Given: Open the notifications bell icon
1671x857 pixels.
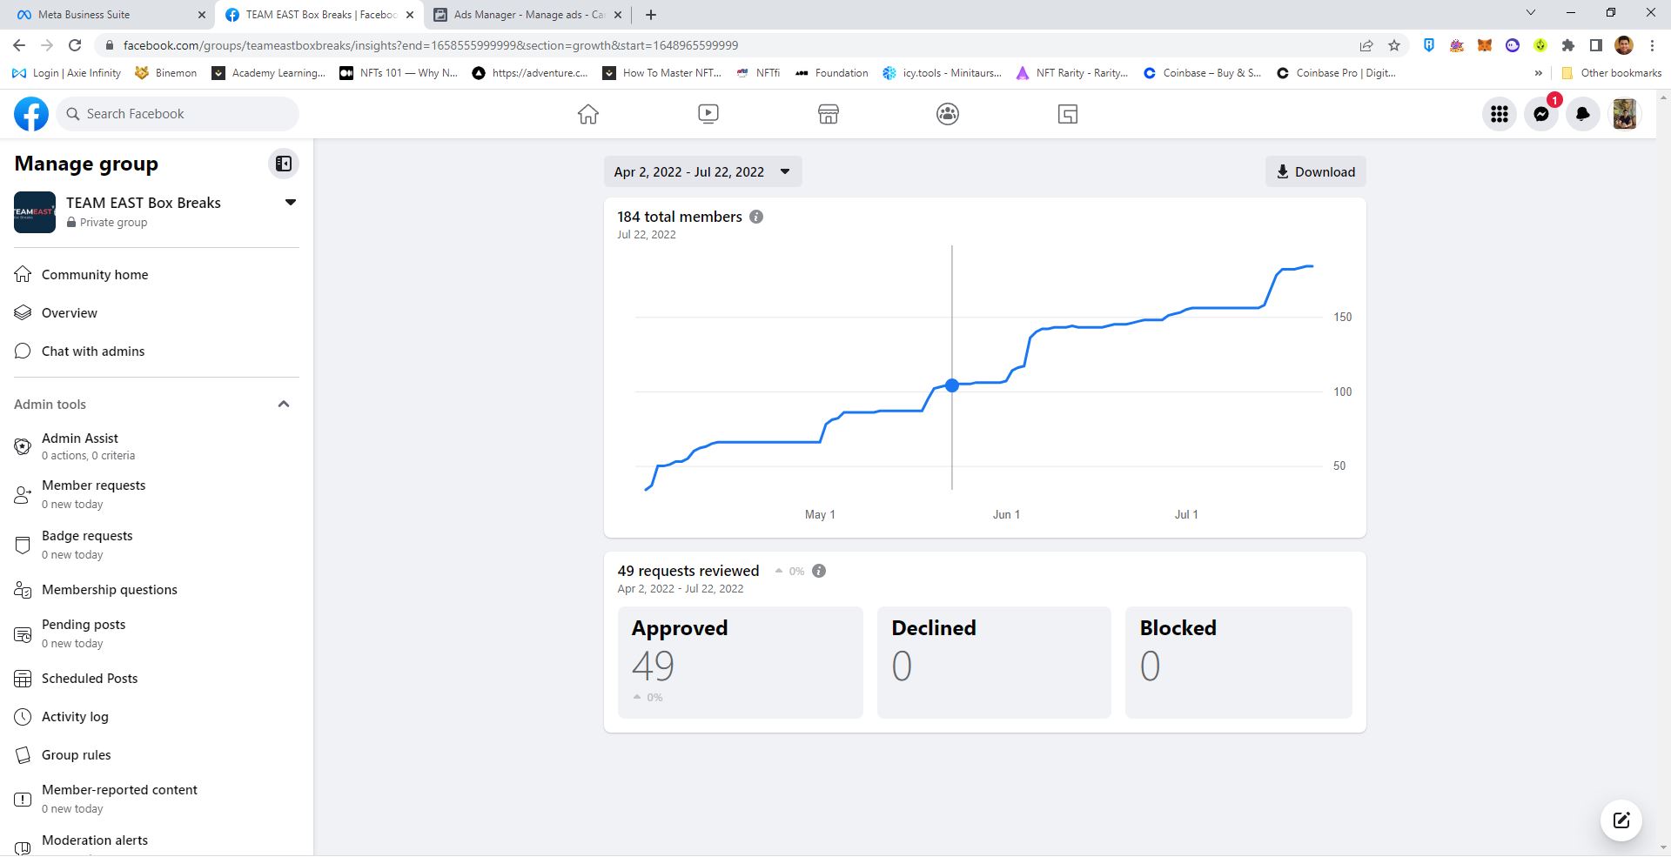Looking at the screenshot, I should point(1583,114).
